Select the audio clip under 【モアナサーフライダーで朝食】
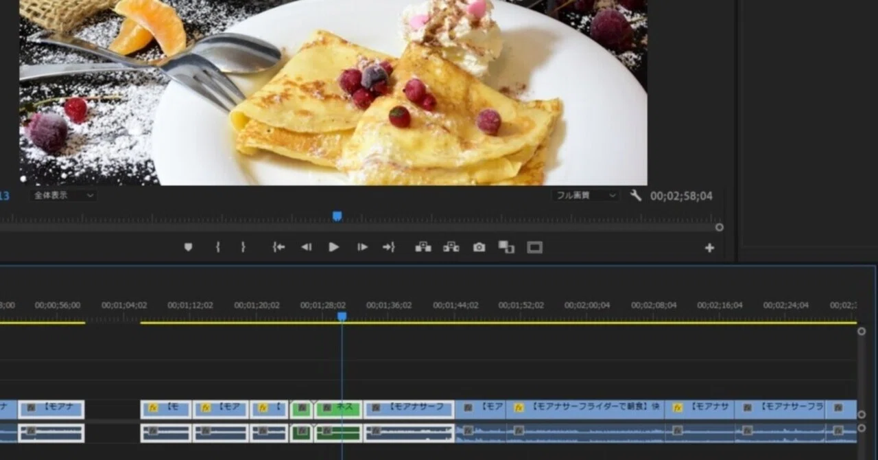The image size is (878, 460). tap(585, 433)
